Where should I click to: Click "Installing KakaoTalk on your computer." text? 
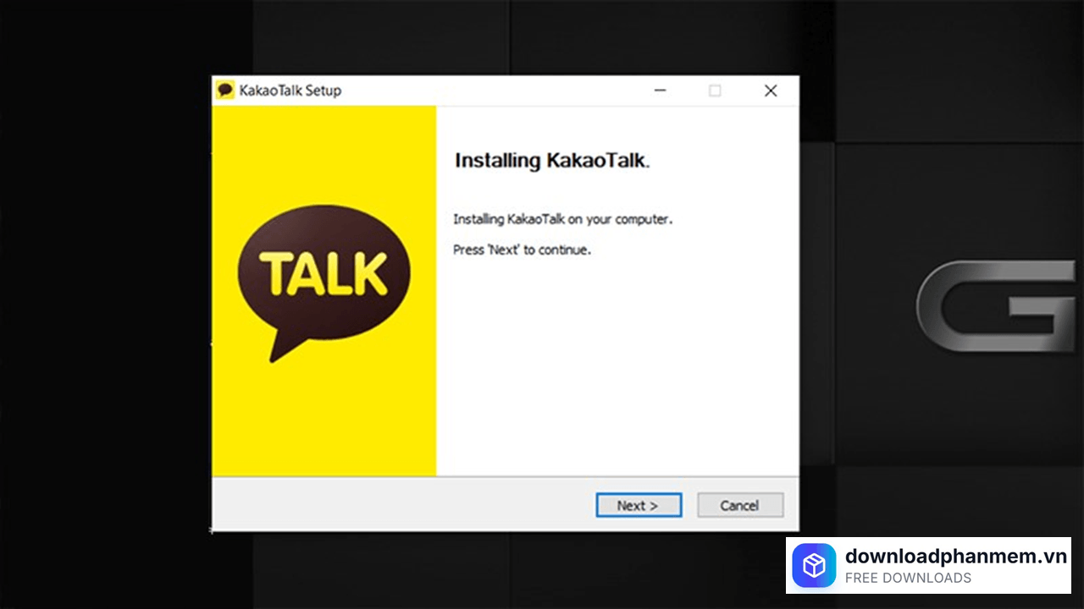[562, 219]
